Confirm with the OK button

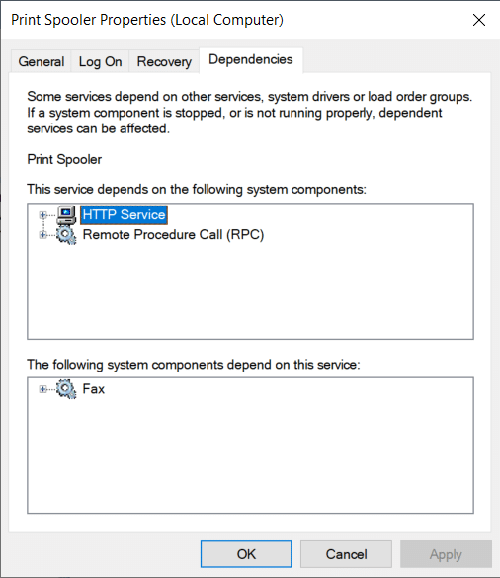[x=246, y=554]
